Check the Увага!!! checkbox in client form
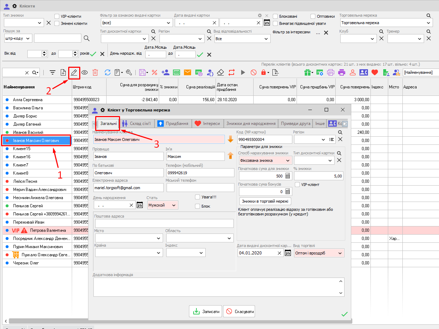Screen dimensions: 439x329 pyautogui.click(x=197, y=197)
